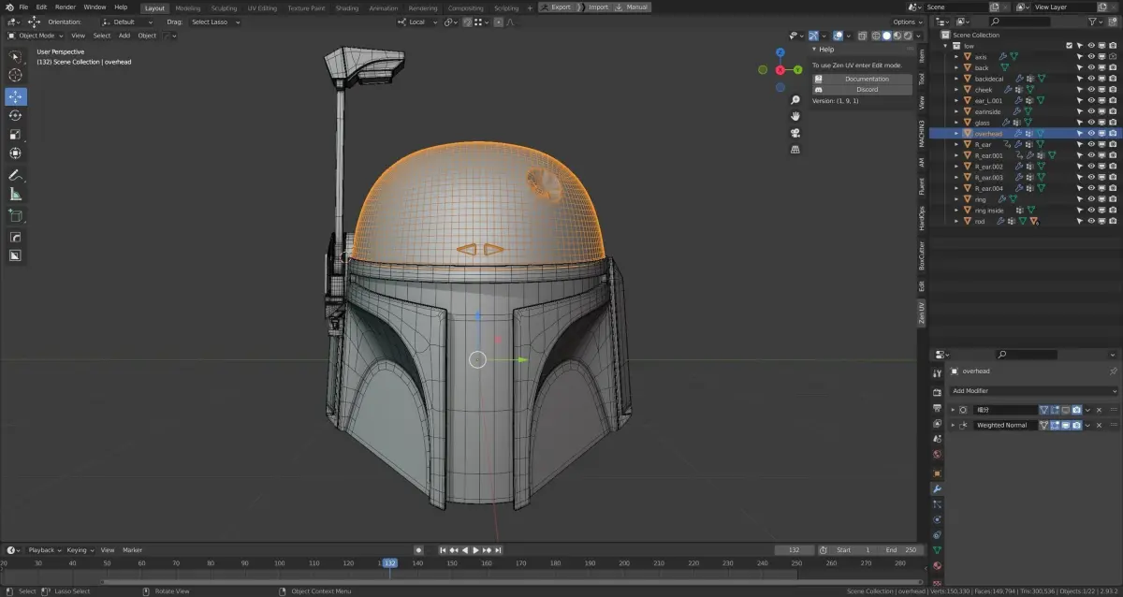Toggle render visibility of Weighted Normal modifier
The image size is (1123, 597).
1076,425
